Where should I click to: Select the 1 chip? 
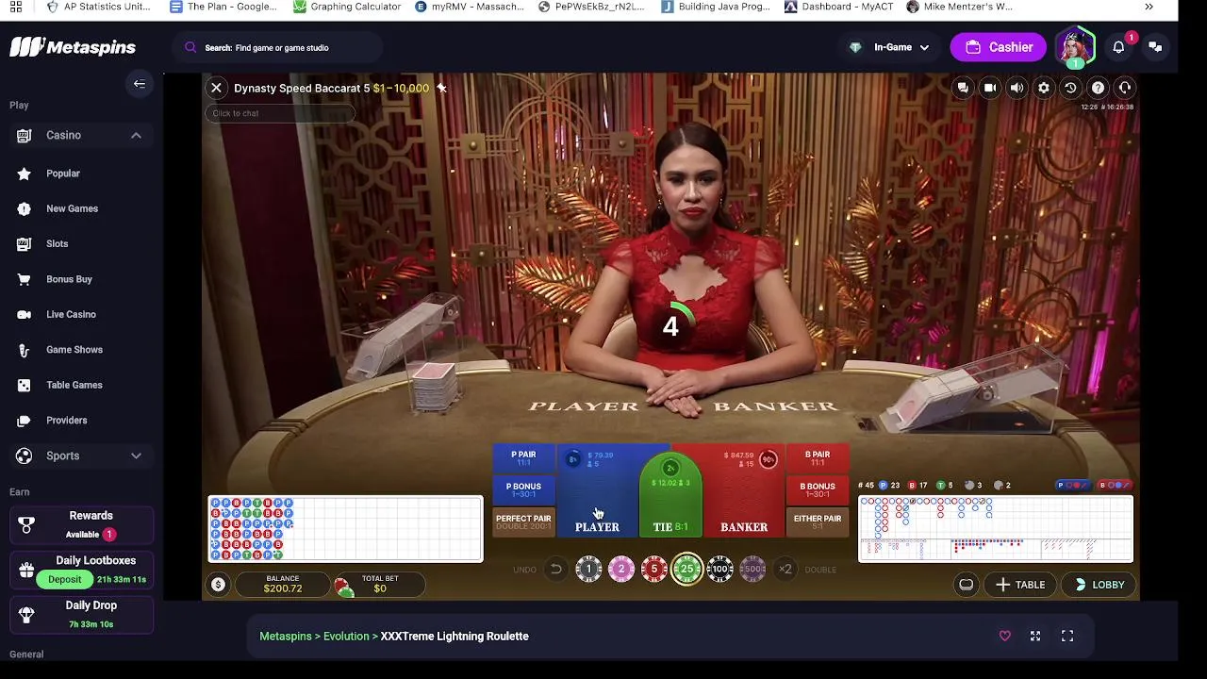click(588, 569)
